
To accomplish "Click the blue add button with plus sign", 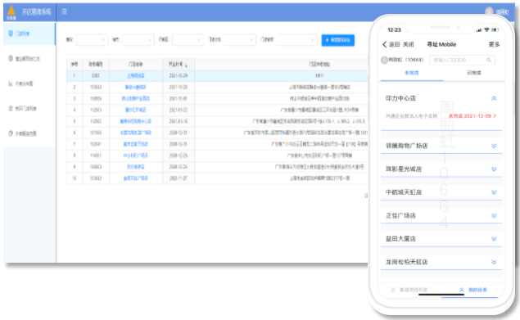I will (338, 40).
